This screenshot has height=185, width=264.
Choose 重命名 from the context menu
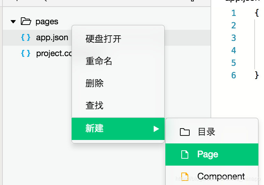[x=118, y=61]
